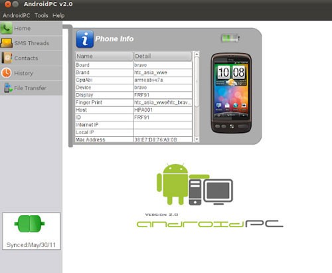Image resolution: width=332 pixels, height=273 pixels.
Task: Click the Detail column header
Action: click(x=163, y=56)
